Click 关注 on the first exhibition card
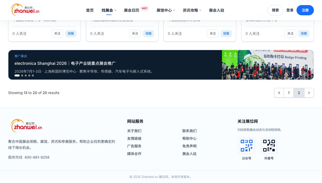This screenshot has width=322, height=183. 57,34
